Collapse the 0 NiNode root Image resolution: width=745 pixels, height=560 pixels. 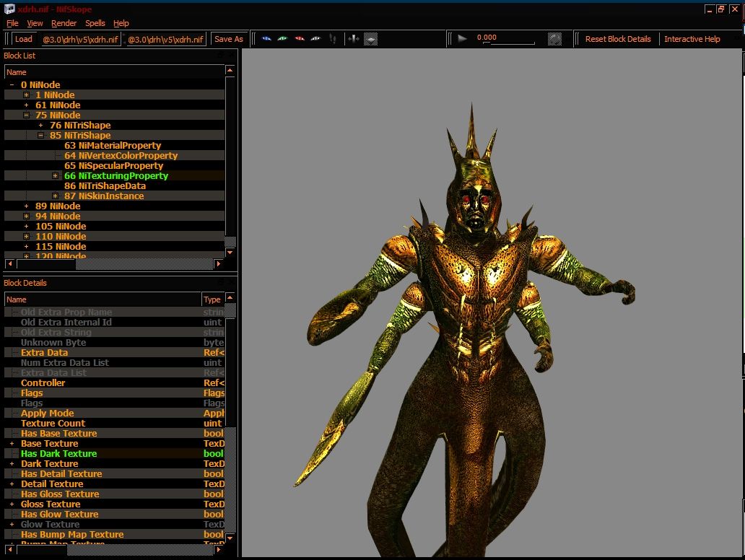(x=12, y=85)
